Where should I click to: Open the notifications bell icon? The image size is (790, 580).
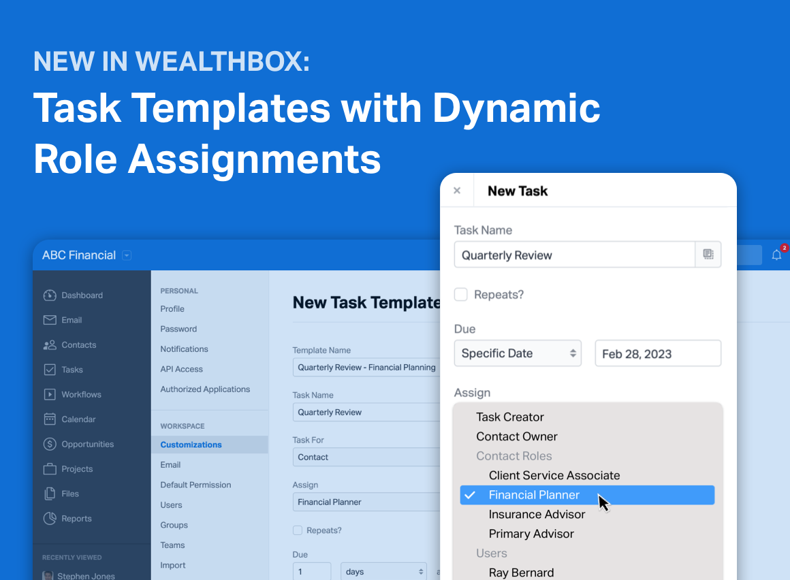pyautogui.click(x=776, y=255)
